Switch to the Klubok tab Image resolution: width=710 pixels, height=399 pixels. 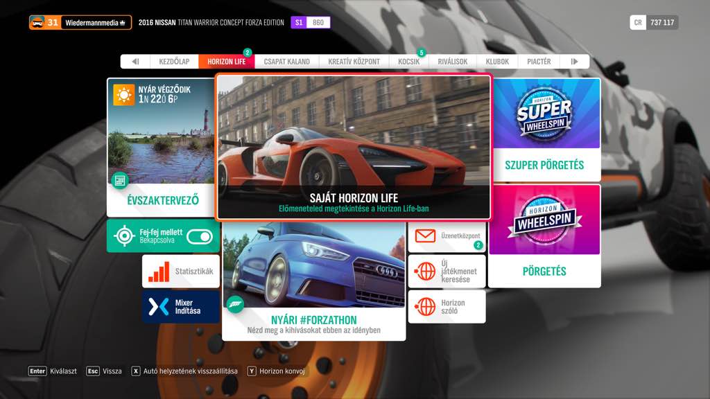coord(497,62)
